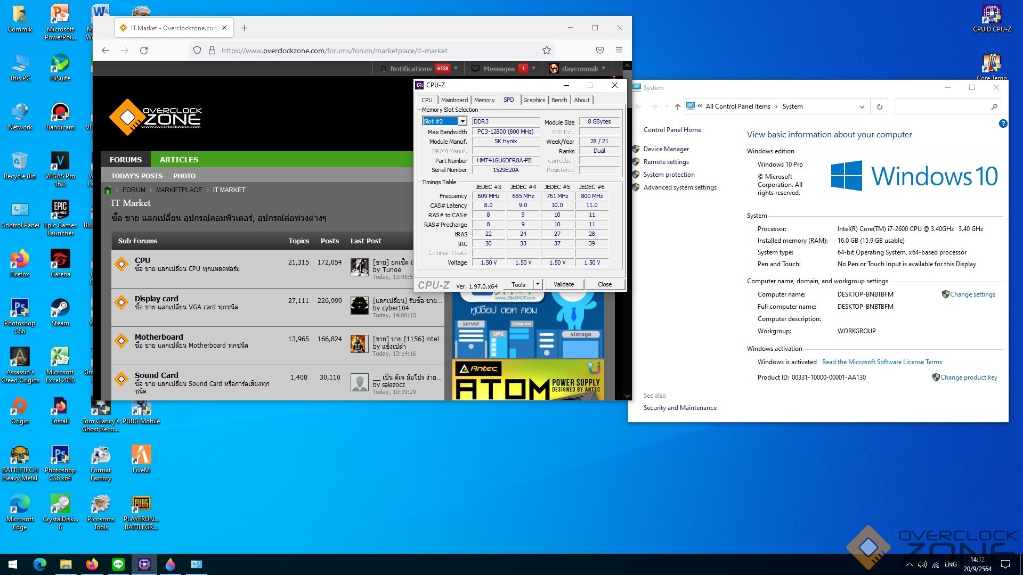Click the Control Panel search field

(x=941, y=107)
